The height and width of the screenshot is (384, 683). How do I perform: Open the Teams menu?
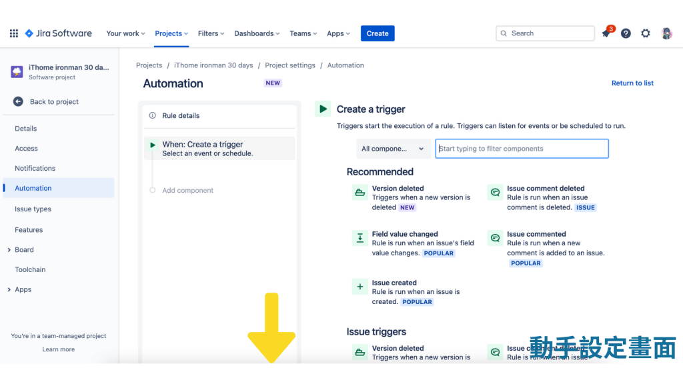point(303,33)
